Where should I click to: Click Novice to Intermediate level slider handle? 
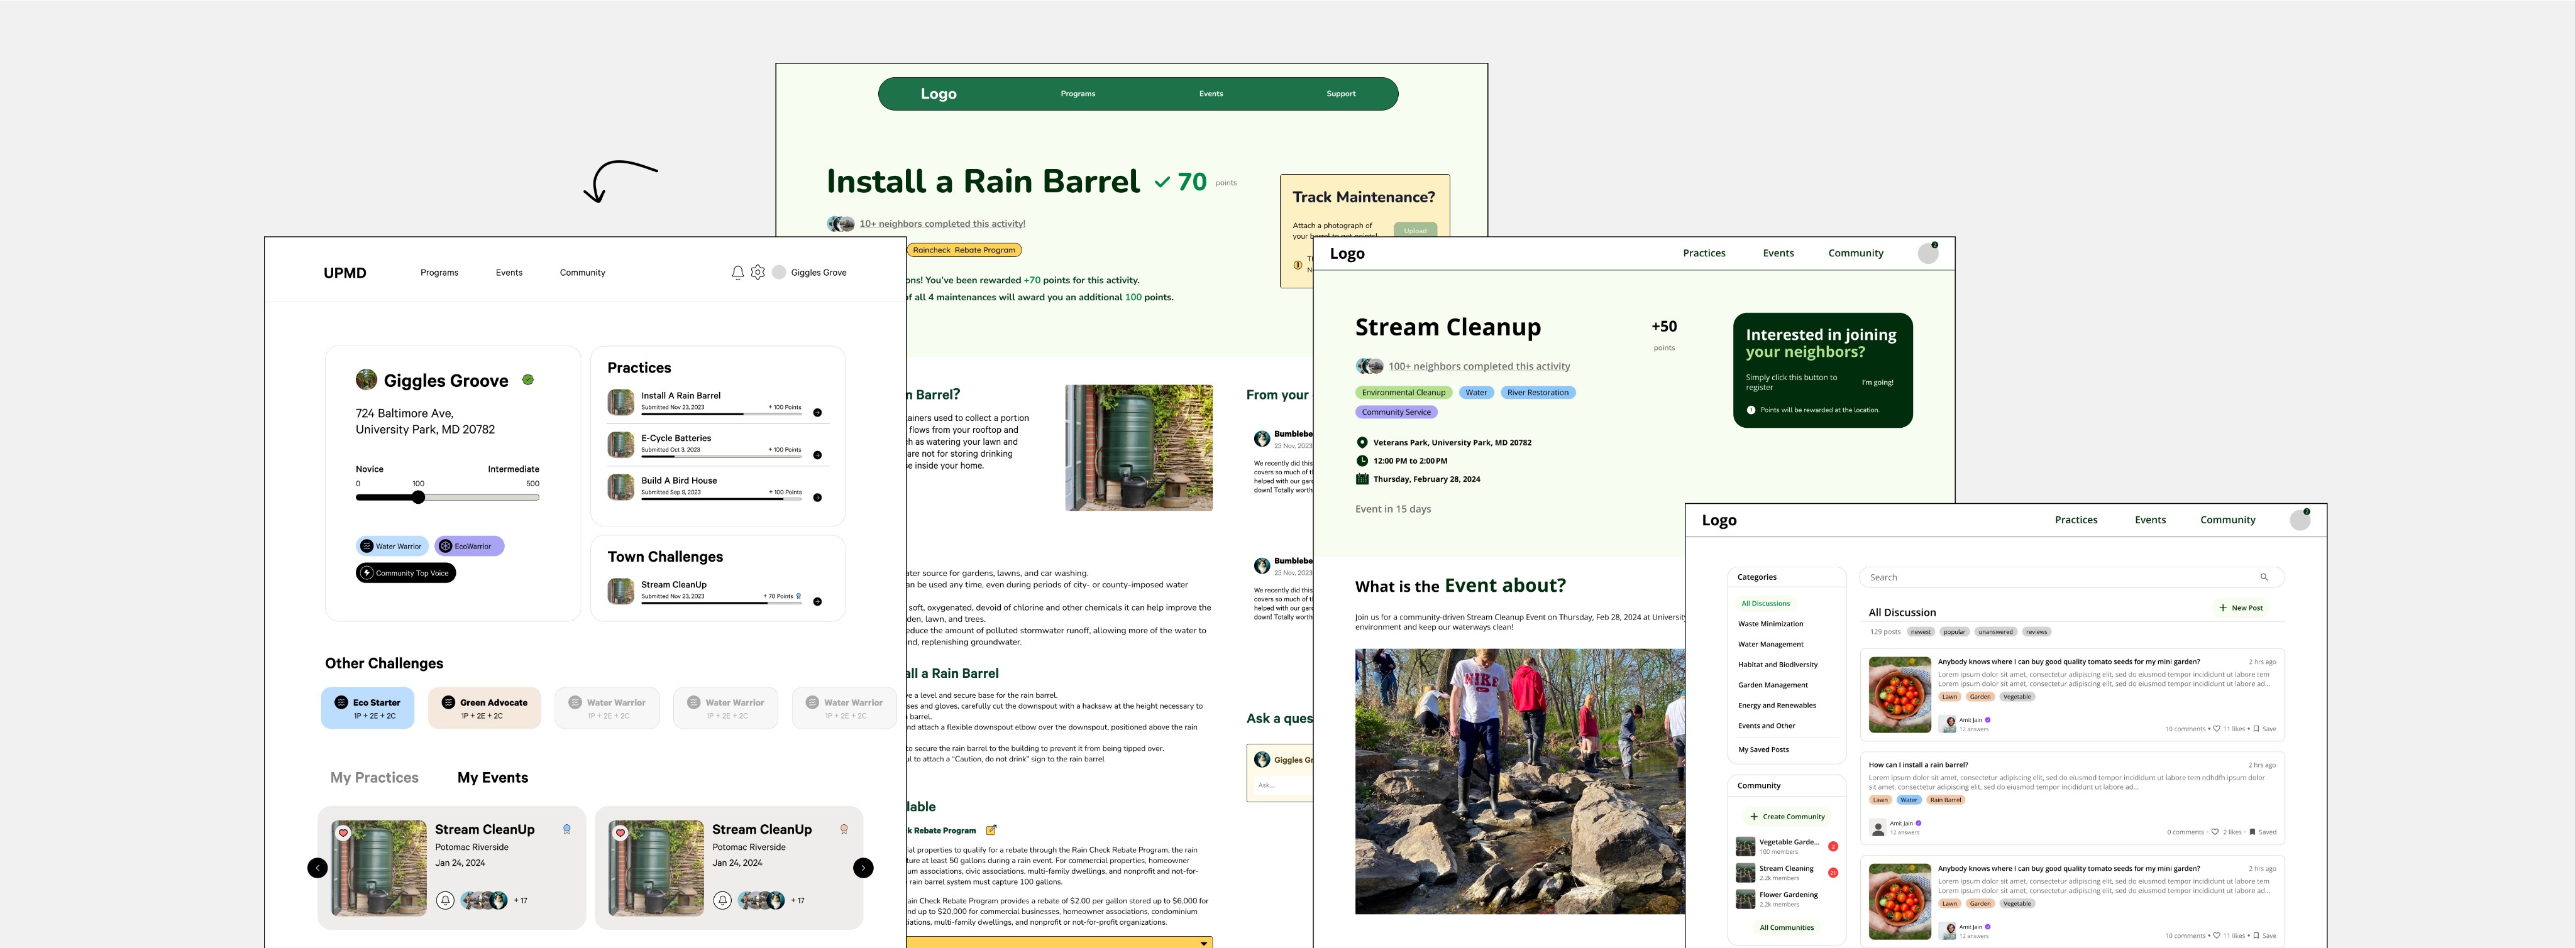coord(419,498)
